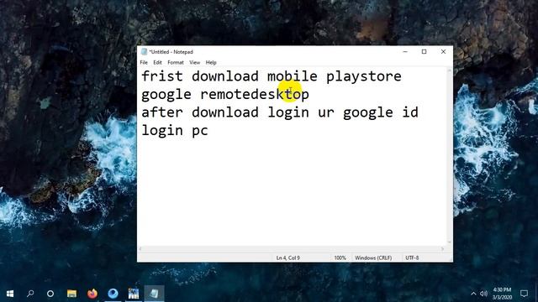The height and width of the screenshot is (302, 538).
Task: Click the 'Windows (CRLF)' status entry
Action: coord(373,258)
